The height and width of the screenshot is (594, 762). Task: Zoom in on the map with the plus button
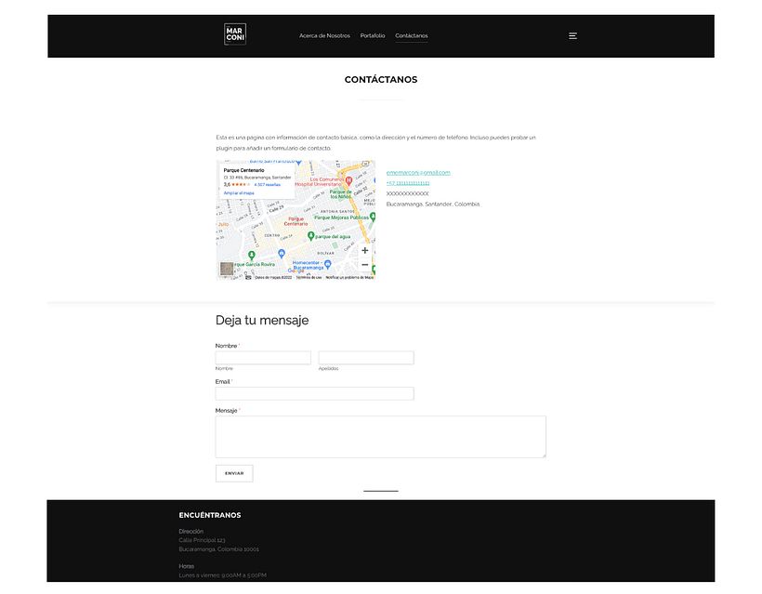pyautogui.click(x=364, y=250)
